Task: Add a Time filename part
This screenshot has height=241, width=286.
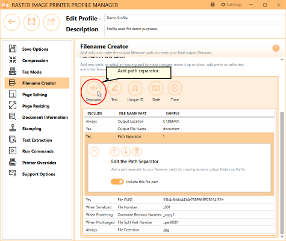Action: click(x=175, y=88)
